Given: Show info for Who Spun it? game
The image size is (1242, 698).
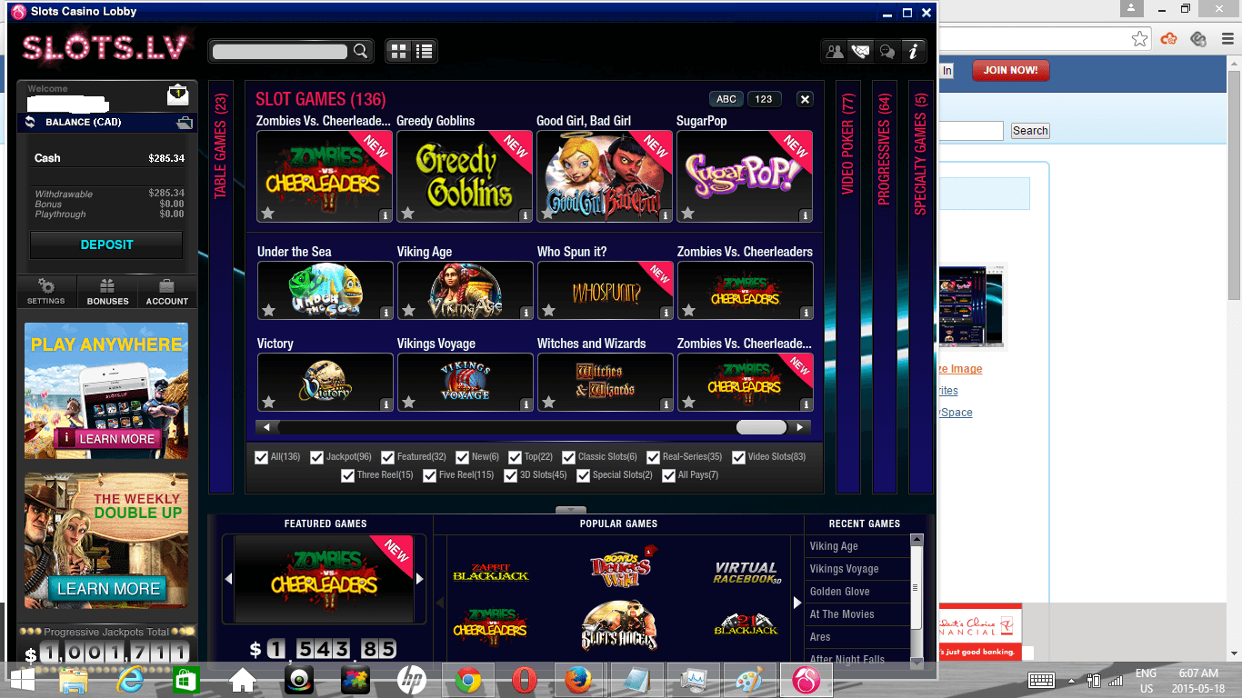Looking at the screenshot, I should 666,313.
